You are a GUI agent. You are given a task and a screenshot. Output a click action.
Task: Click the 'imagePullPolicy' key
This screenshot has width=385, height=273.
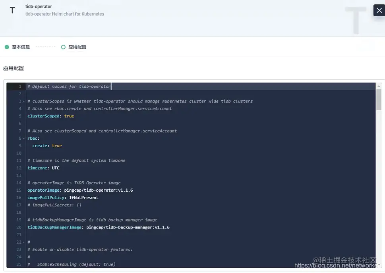click(46, 198)
